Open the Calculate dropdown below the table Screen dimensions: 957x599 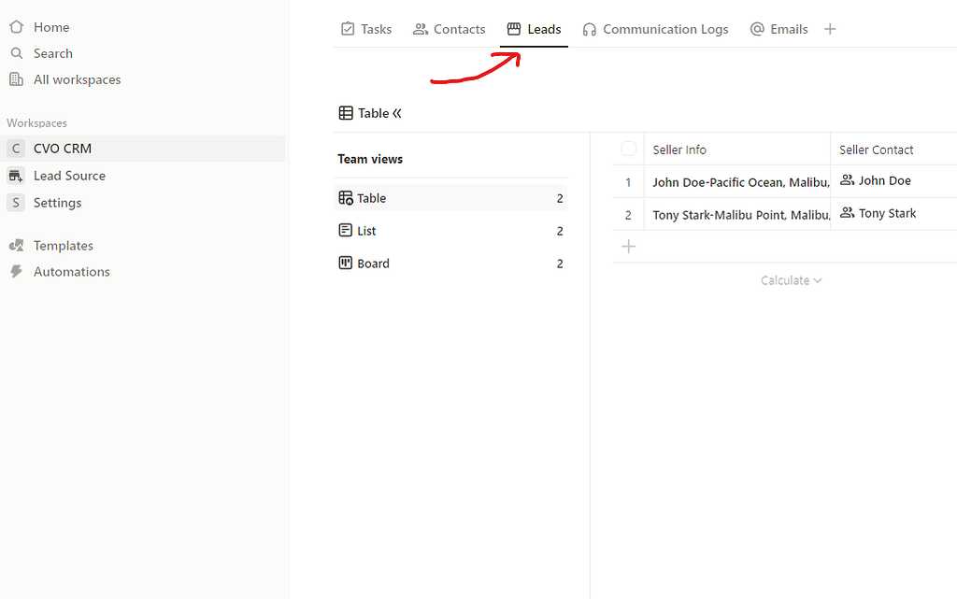[791, 280]
